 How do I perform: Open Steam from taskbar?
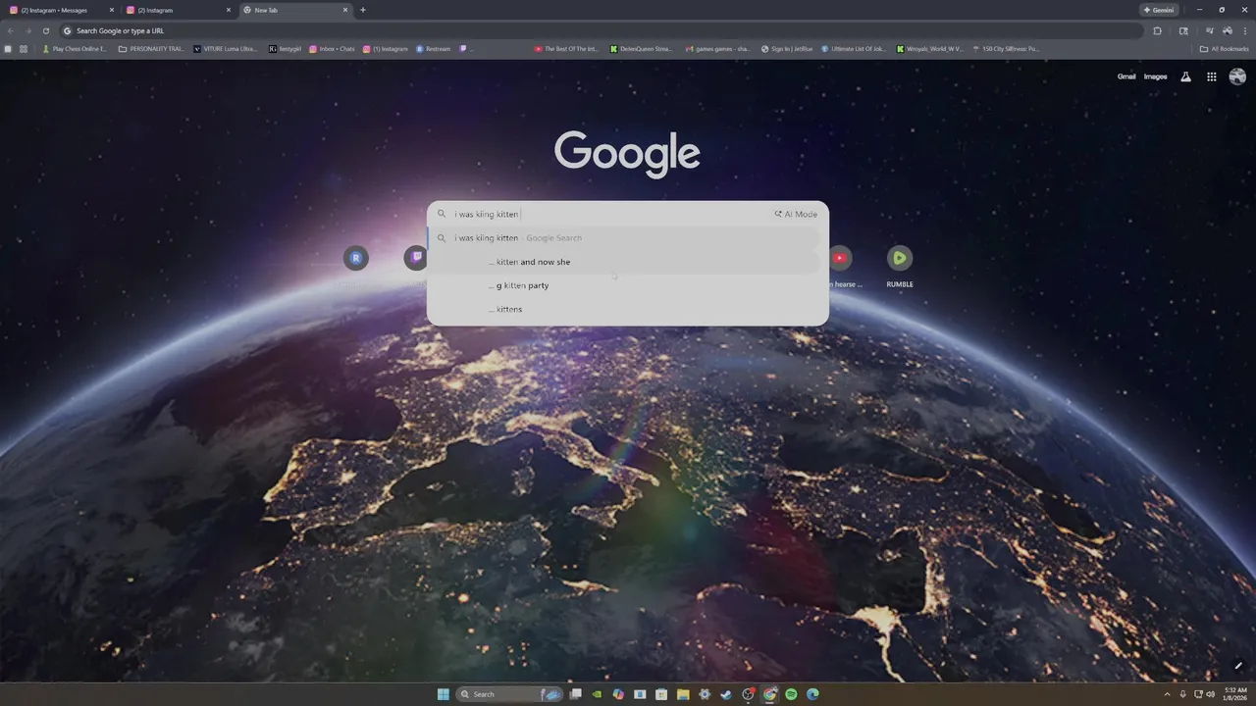point(726,694)
